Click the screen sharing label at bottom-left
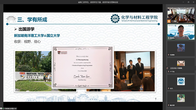This screenshot has height=110, width=196. [x=8, y=109]
